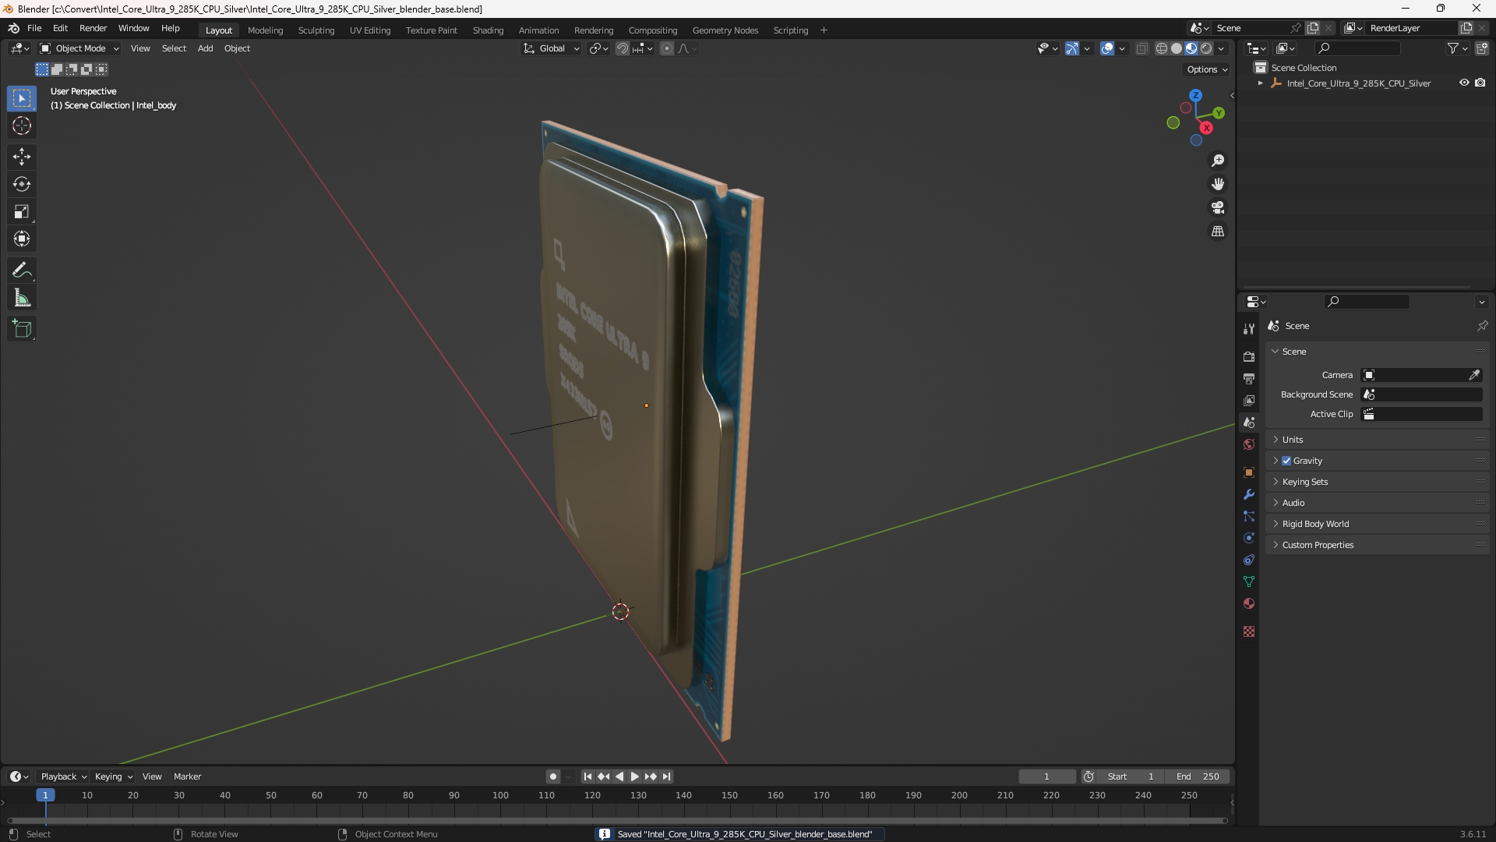Open the View Layer properties tab
Screen dimensions: 1496x842
(1249, 400)
